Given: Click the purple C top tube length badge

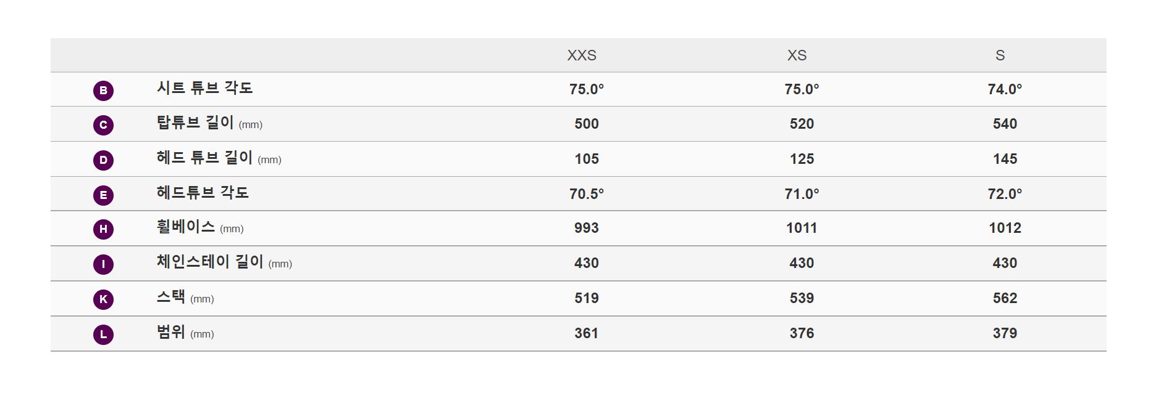Looking at the screenshot, I should [x=103, y=125].
